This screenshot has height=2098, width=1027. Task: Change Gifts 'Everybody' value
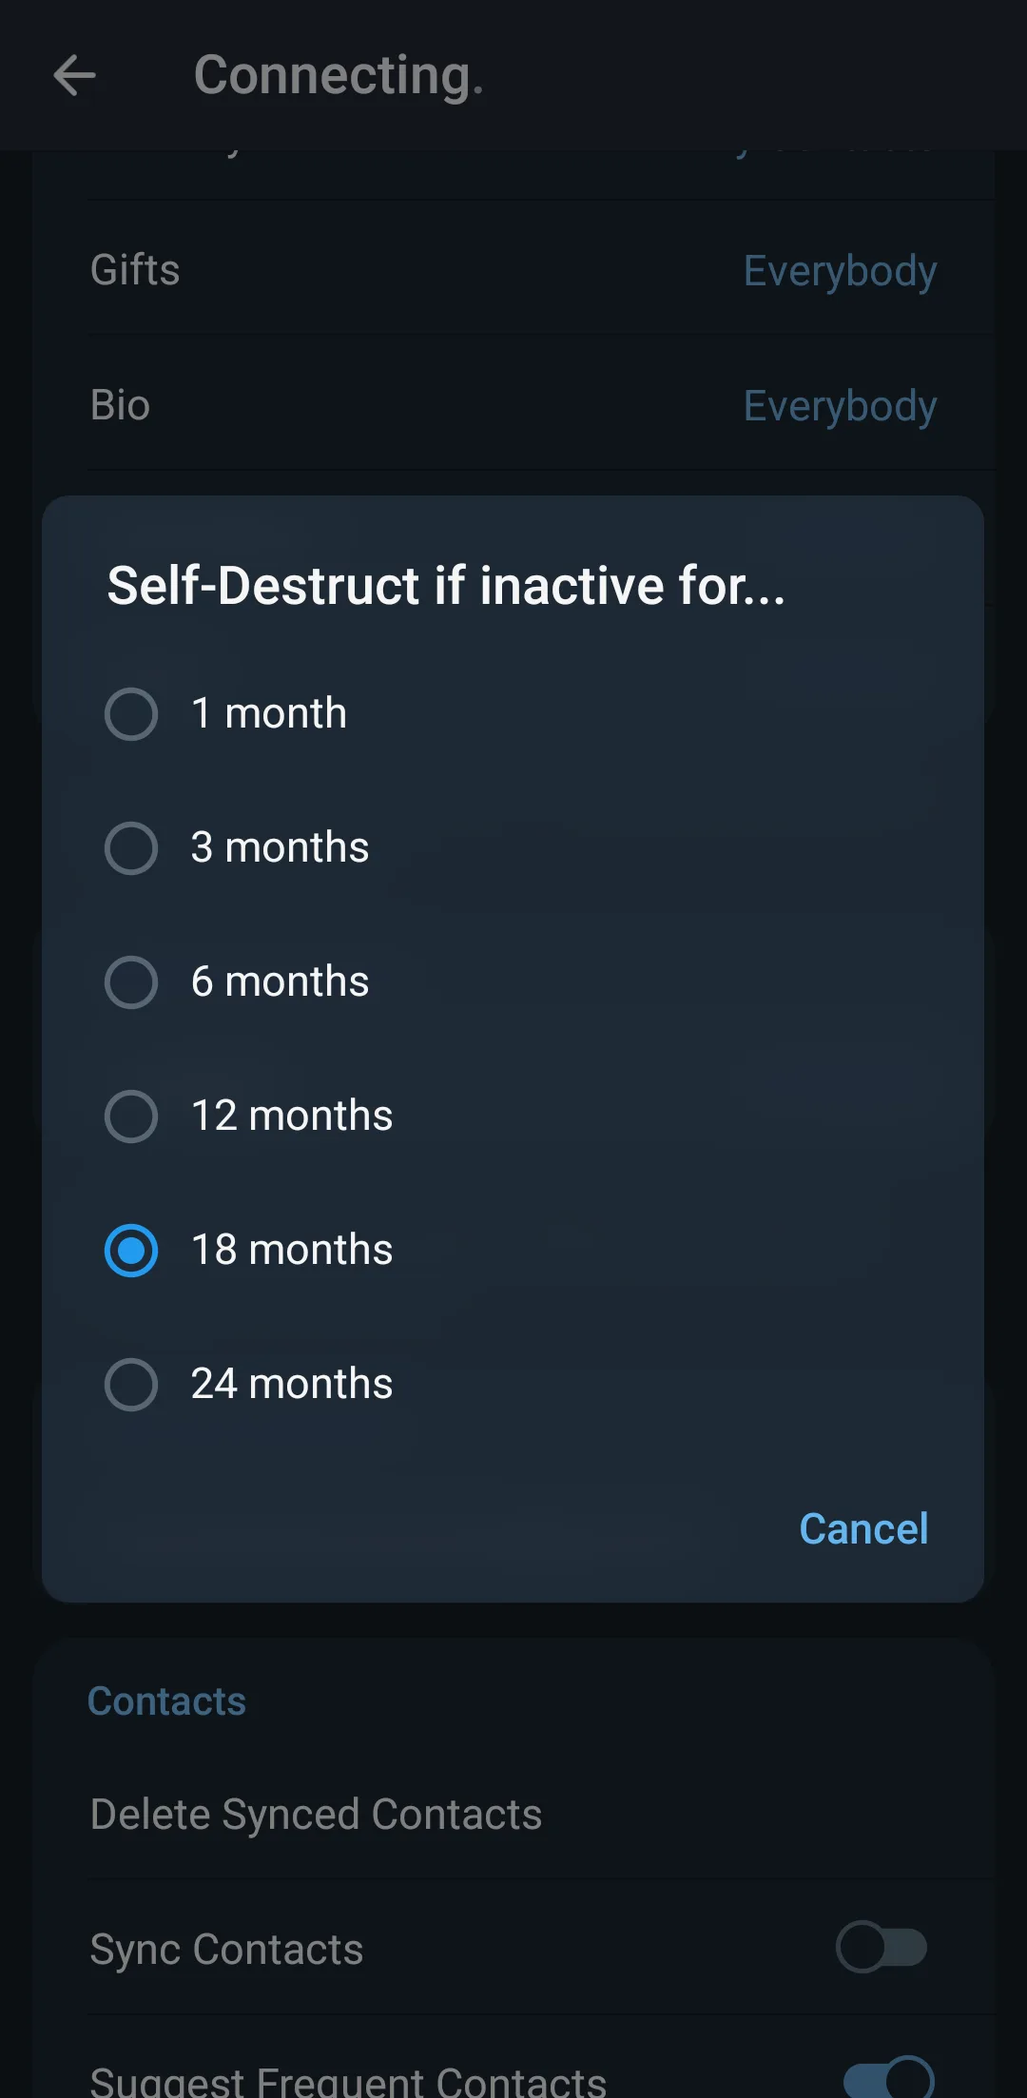(x=840, y=271)
